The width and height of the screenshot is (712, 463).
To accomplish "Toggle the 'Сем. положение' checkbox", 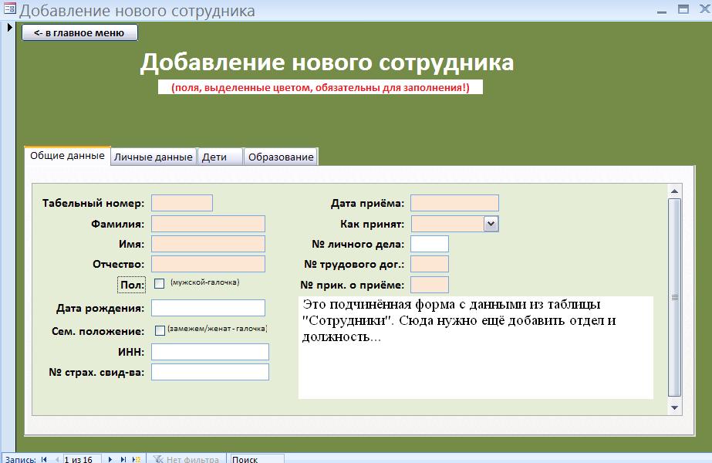I will (x=160, y=330).
